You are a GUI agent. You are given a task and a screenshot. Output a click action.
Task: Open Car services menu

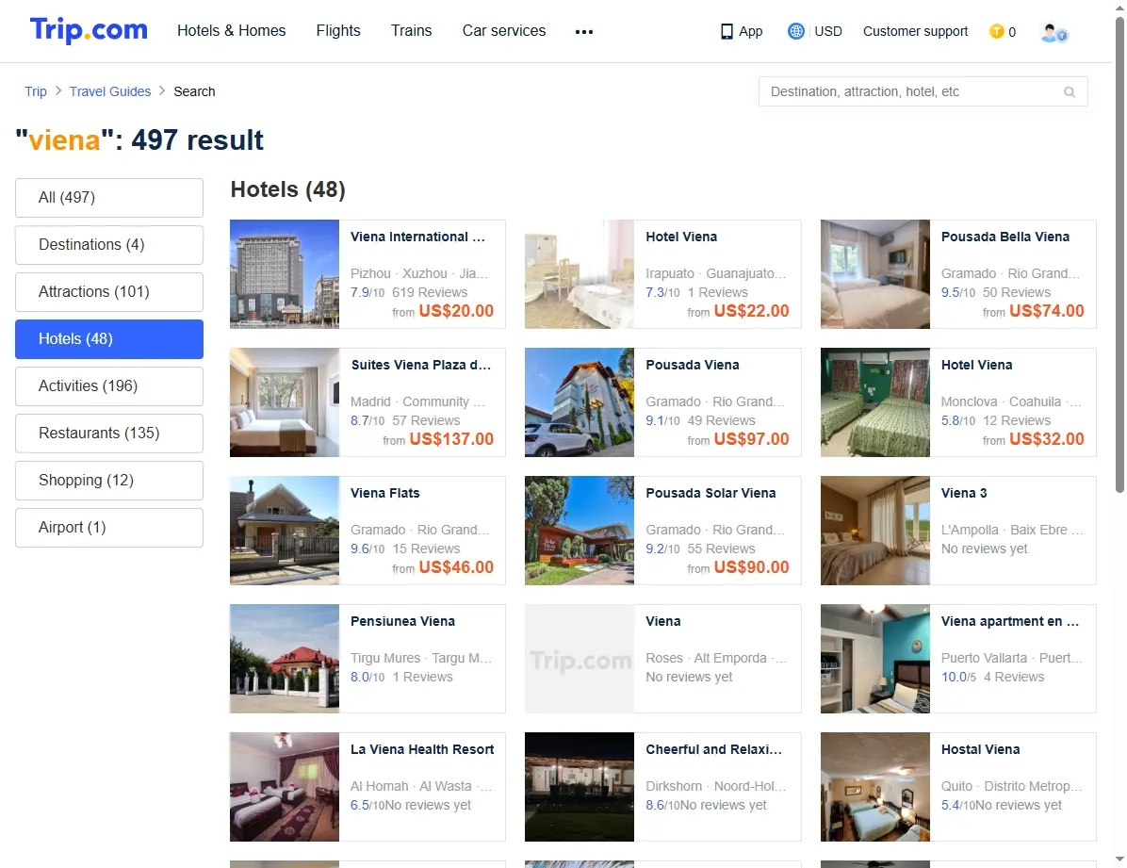pos(504,31)
